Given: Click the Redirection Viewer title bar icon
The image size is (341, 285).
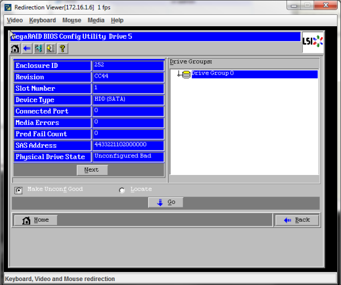Looking at the screenshot, I should point(8,7).
